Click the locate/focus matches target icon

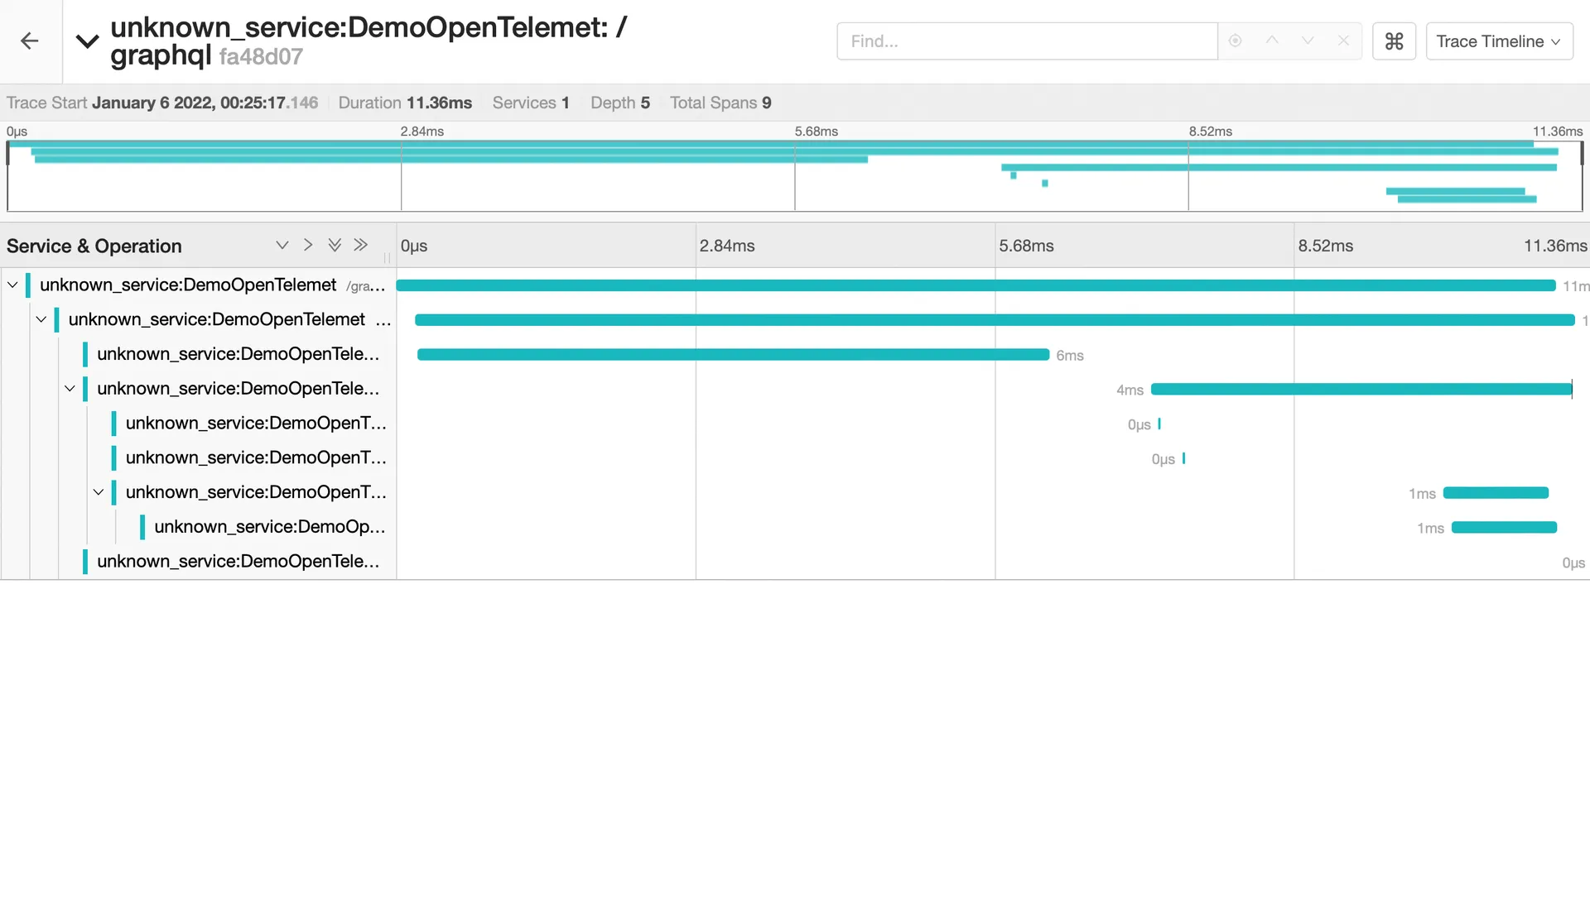[1235, 41]
